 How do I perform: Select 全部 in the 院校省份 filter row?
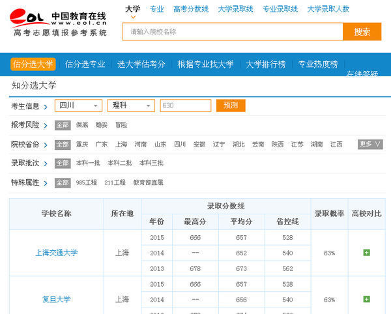(63, 145)
